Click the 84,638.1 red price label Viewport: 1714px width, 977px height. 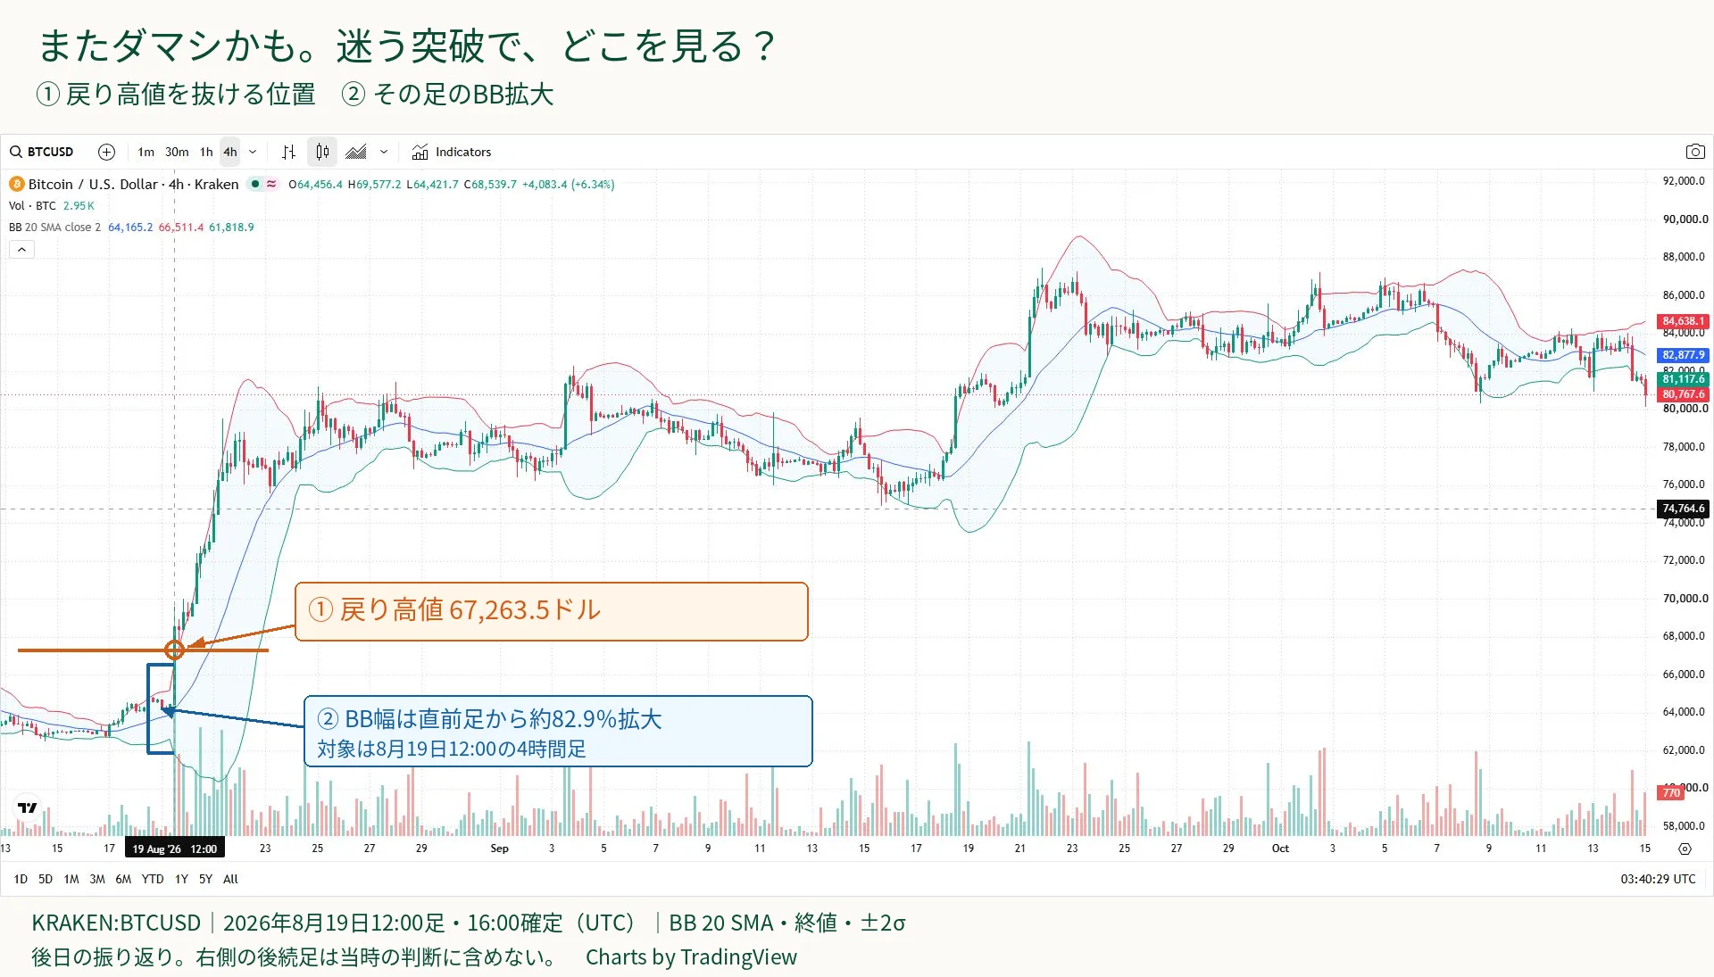[1683, 321]
